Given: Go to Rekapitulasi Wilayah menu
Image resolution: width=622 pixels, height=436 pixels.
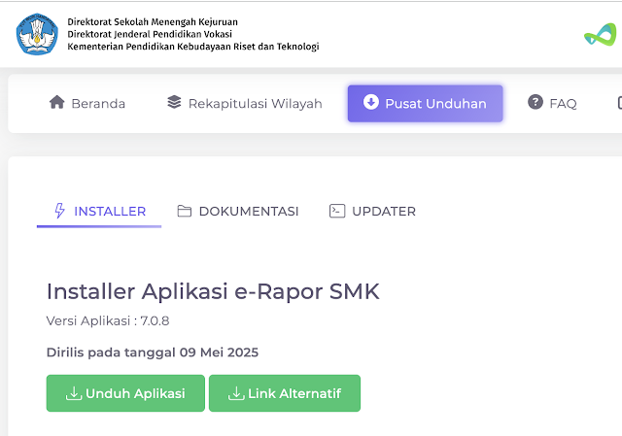Looking at the screenshot, I should pyautogui.click(x=244, y=103).
